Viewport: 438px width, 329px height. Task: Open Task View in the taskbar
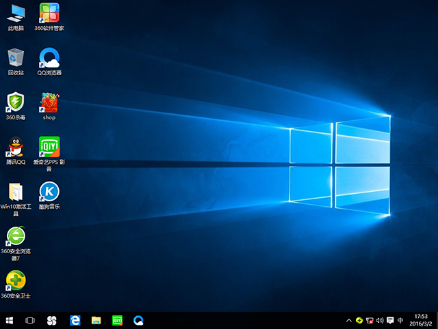click(x=30, y=320)
